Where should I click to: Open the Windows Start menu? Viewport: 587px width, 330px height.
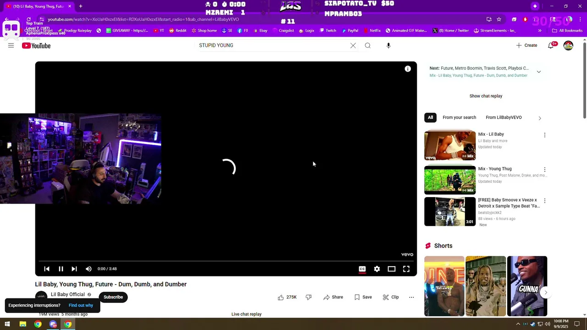click(x=7, y=324)
